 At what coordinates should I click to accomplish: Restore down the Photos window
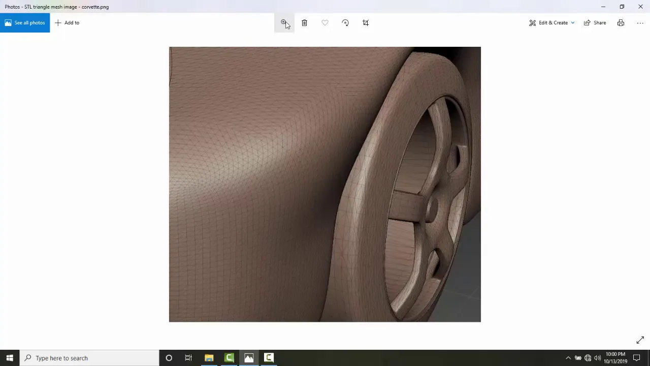(x=622, y=7)
